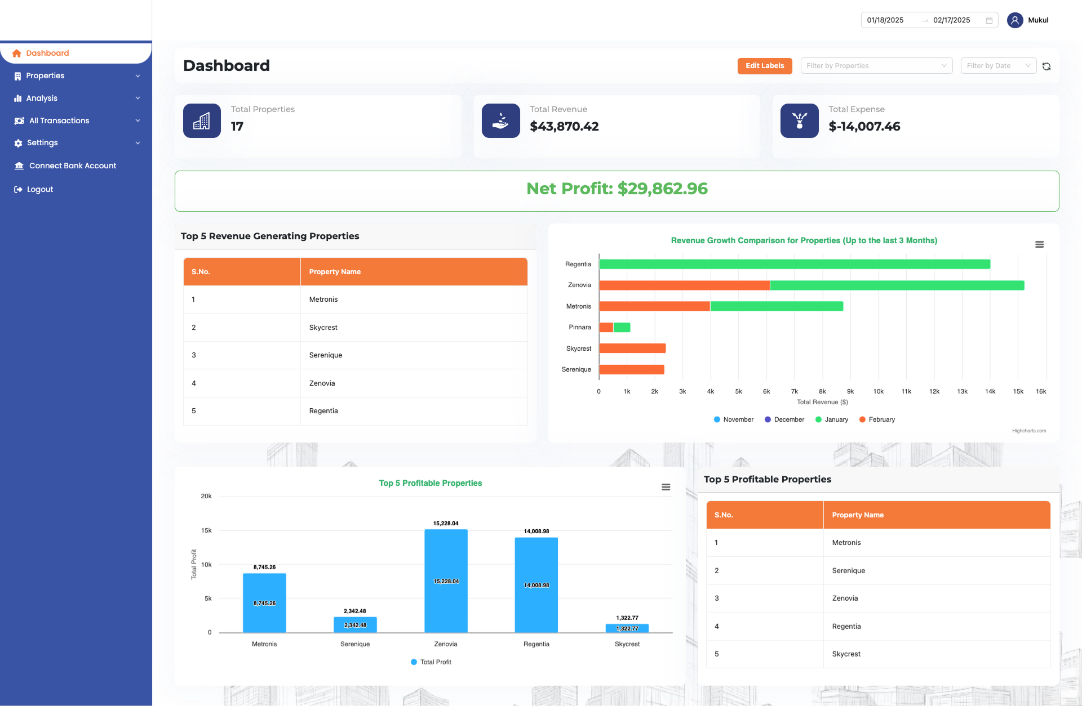Open the Filter by Date dropdown
Image resolution: width=1082 pixels, height=706 pixels.
click(998, 66)
